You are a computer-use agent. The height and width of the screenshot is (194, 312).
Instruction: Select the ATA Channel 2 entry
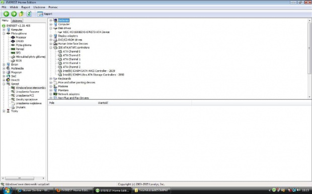[x=71, y=67]
